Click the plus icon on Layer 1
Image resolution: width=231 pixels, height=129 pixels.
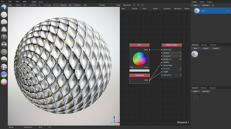point(228,11)
